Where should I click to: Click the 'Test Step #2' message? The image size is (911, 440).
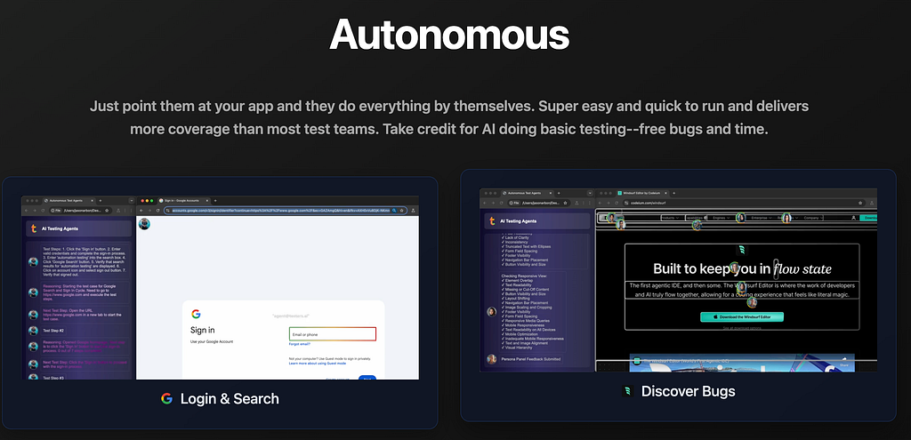tap(53, 331)
